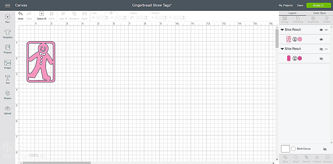The height and width of the screenshot is (164, 333).
Task: Click the Position X input field
Action: coord(159,18)
